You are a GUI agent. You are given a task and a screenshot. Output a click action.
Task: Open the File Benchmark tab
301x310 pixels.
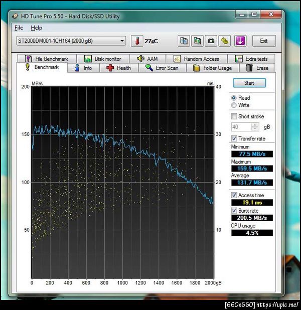[x=47, y=59]
